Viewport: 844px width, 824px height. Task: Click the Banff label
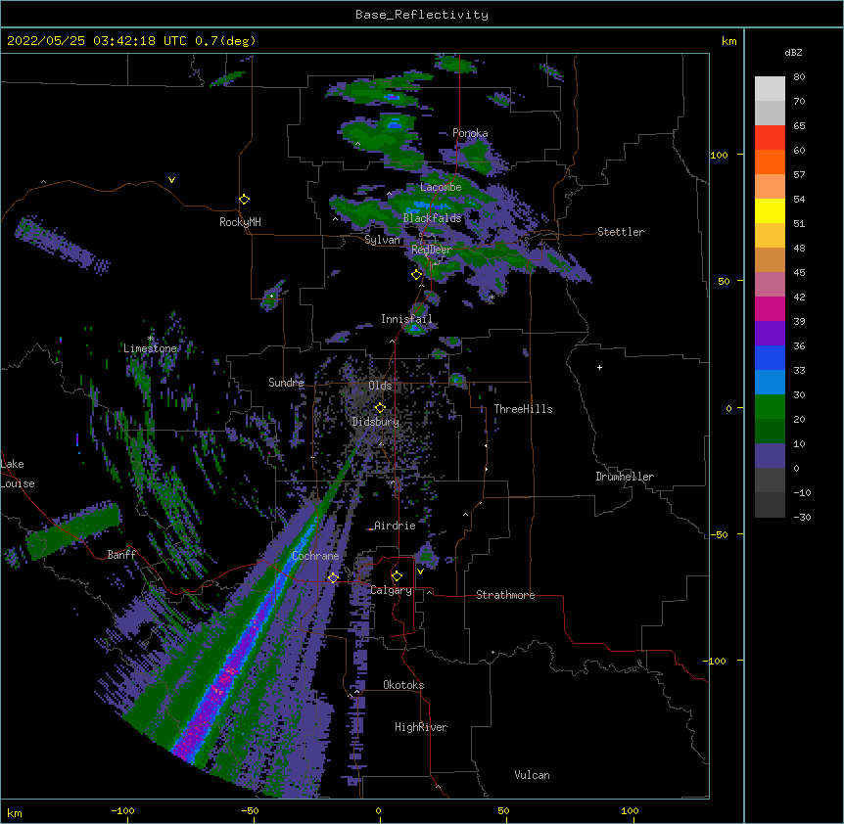tap(121, 555)
